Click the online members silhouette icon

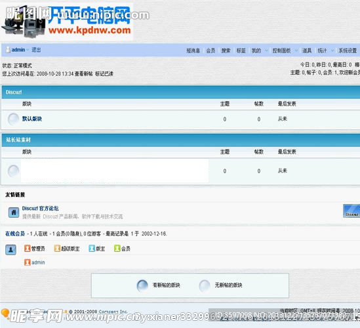(10, 250)
